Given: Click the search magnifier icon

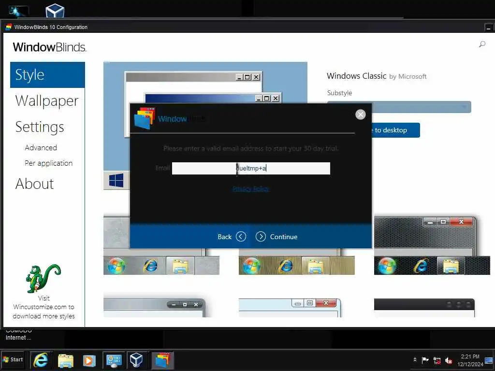Looking at the screenshot, I should pyautogui.click(x=482, y=44).
